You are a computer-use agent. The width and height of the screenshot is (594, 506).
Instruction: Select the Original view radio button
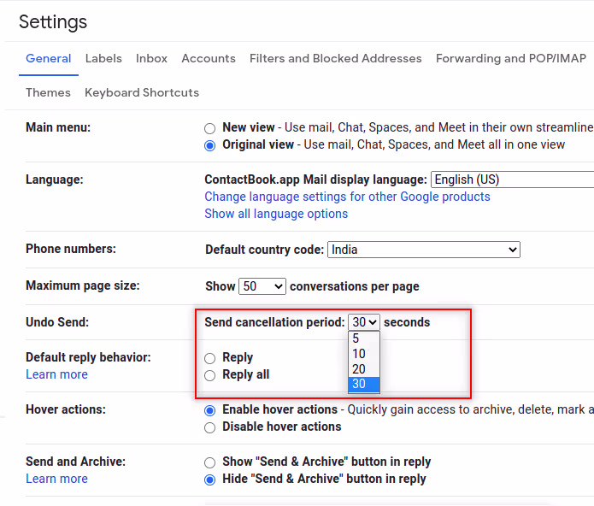tap(210, 145)
